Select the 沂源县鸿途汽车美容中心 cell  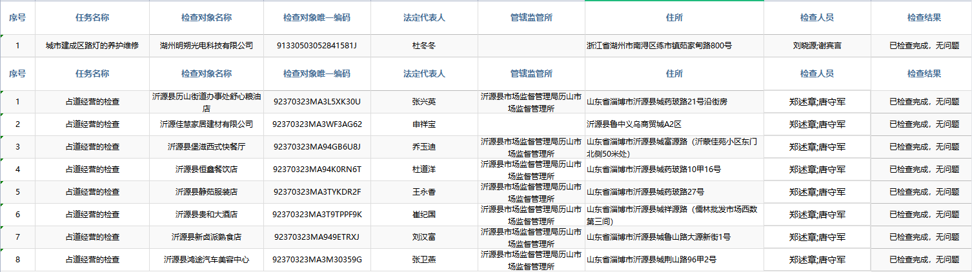click(x=206, y=260)
